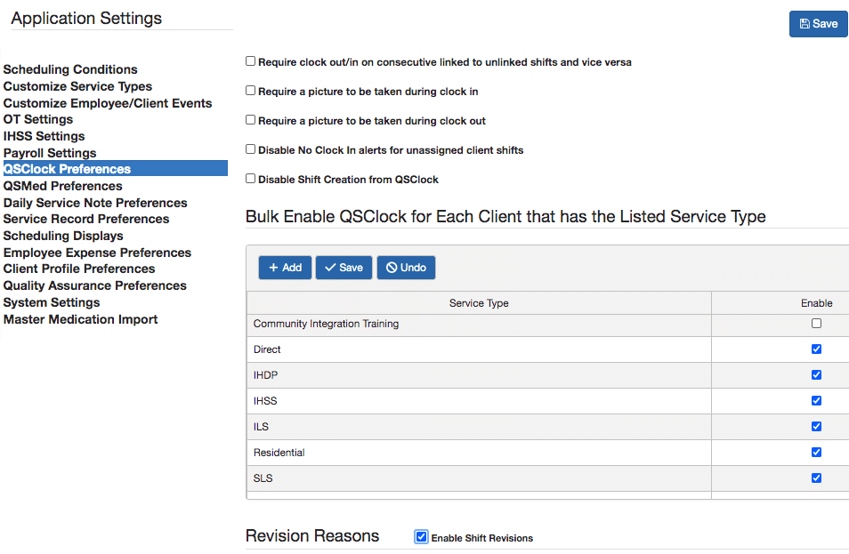Toggle the Enable Shift Revisions checkbox
Image resolution: width=849 pixels, height=554 pixels.
pyautogui.click(x=420, y=536)
